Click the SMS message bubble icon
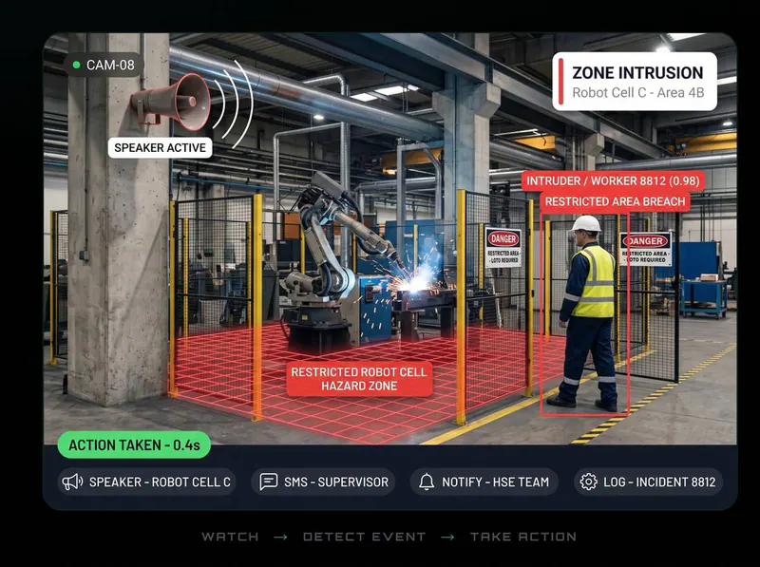This screenshot has height=567, width=760. 269,482
